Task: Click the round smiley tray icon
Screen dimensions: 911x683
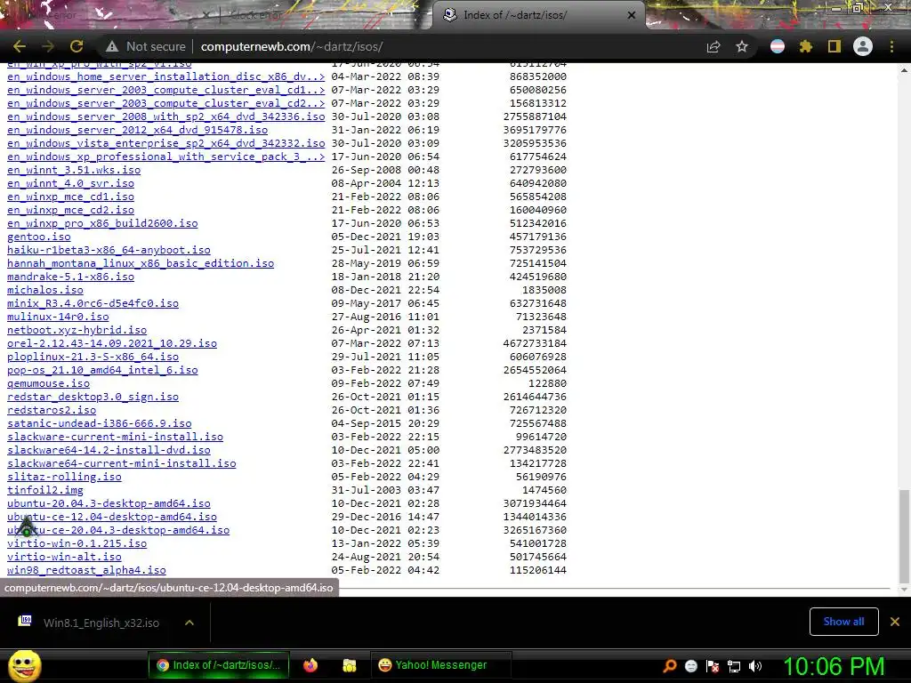Action: (691, 666)
